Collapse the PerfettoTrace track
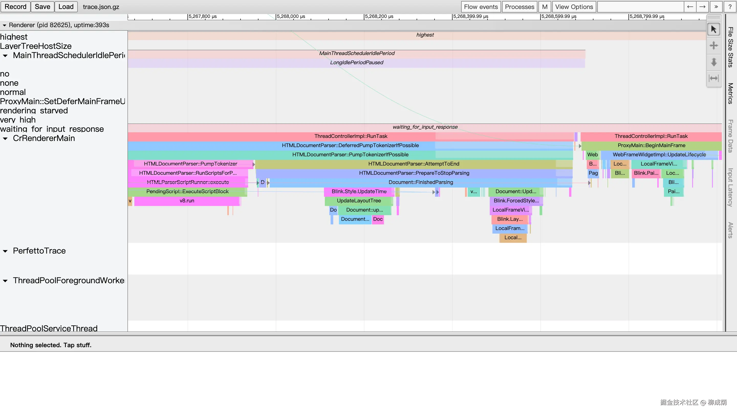 [5, 251]
